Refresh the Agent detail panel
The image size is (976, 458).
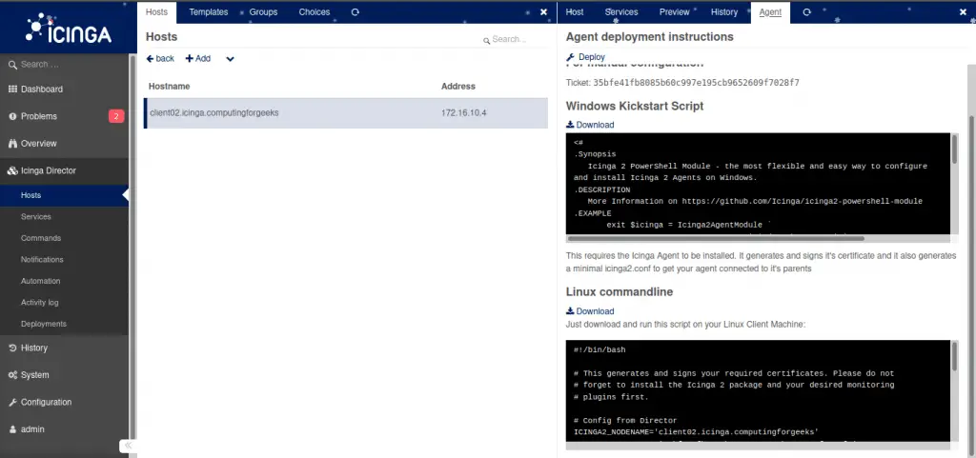point(806,12)
